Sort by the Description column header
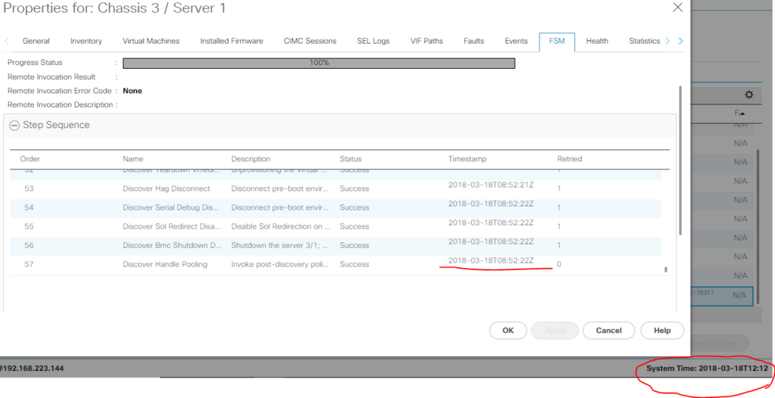 click(251, 159)
